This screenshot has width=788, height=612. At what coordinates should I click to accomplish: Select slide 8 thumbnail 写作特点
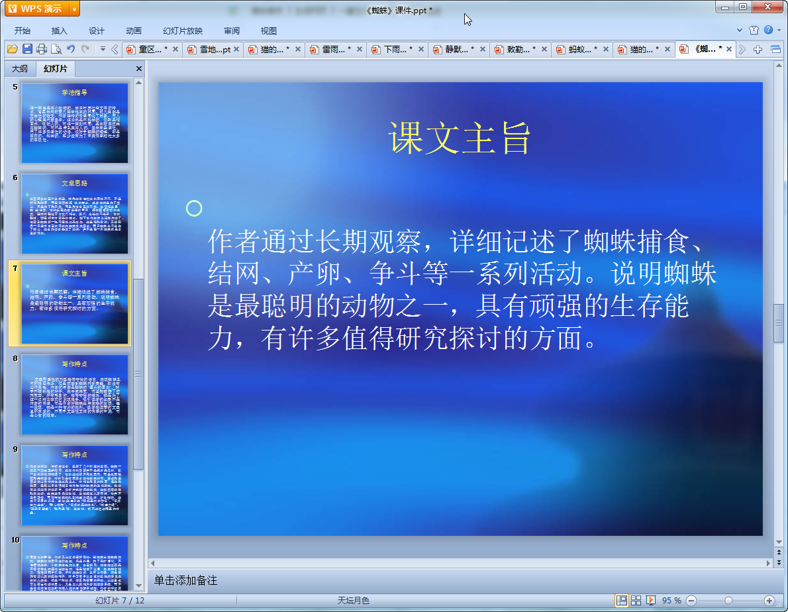74,395
